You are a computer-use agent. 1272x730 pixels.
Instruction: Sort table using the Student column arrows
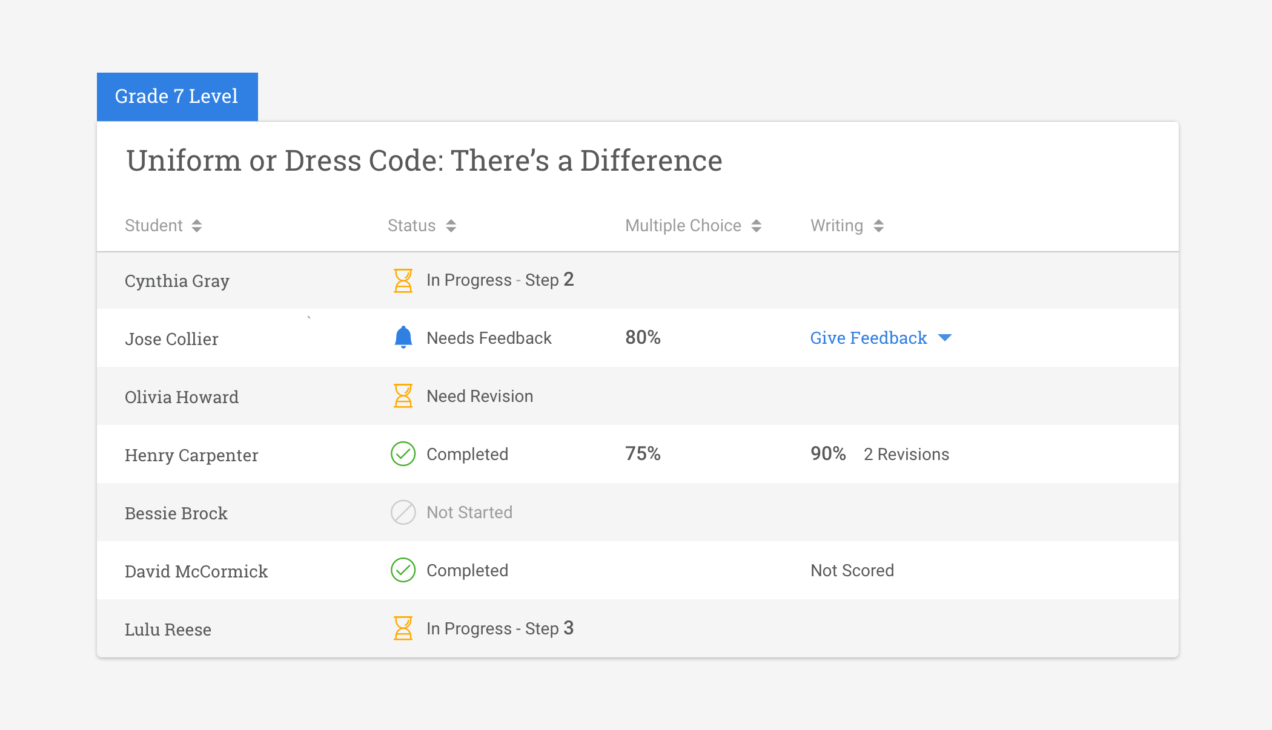pos(196,226)
